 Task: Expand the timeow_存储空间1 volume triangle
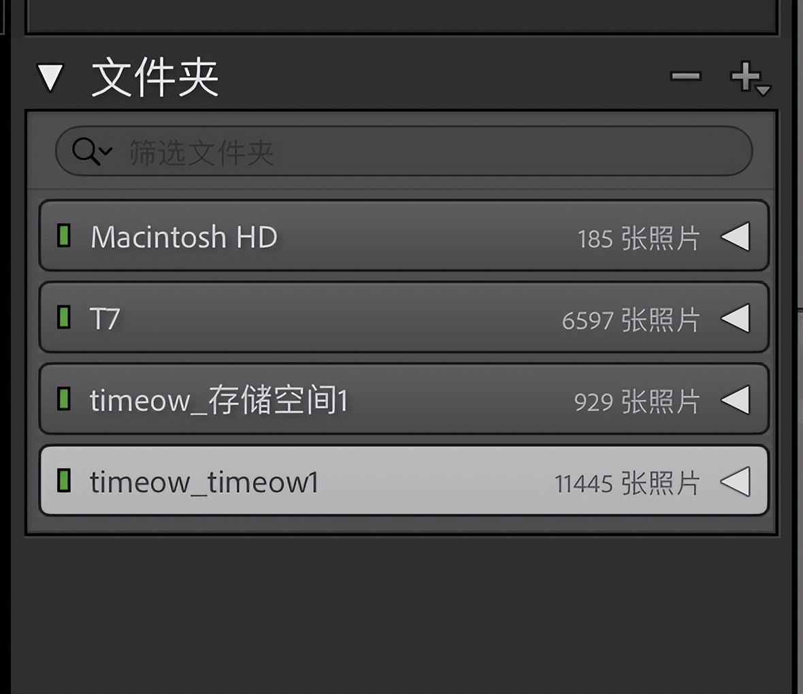(736, 399)
